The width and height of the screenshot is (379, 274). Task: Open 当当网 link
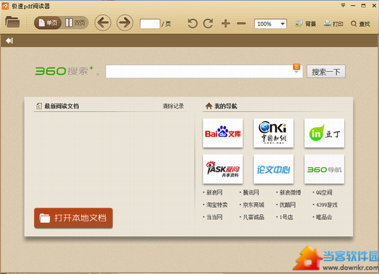[214, 217]
